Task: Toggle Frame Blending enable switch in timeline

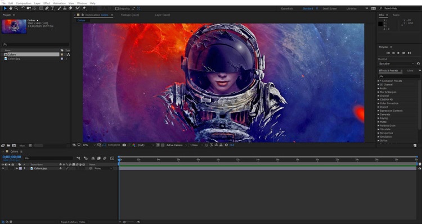Action: [x=99, y=158]
